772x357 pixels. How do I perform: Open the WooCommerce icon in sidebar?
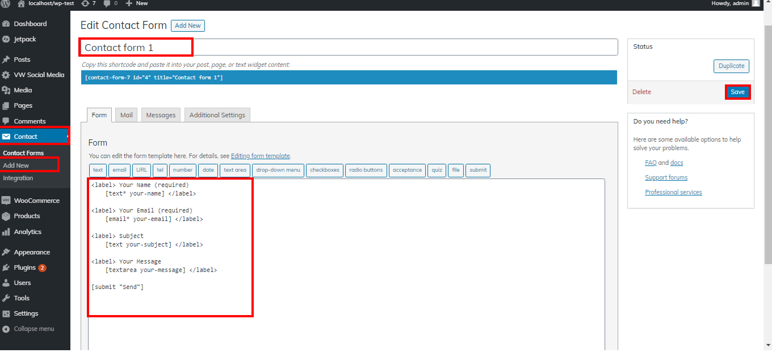(x=6, y=201)
